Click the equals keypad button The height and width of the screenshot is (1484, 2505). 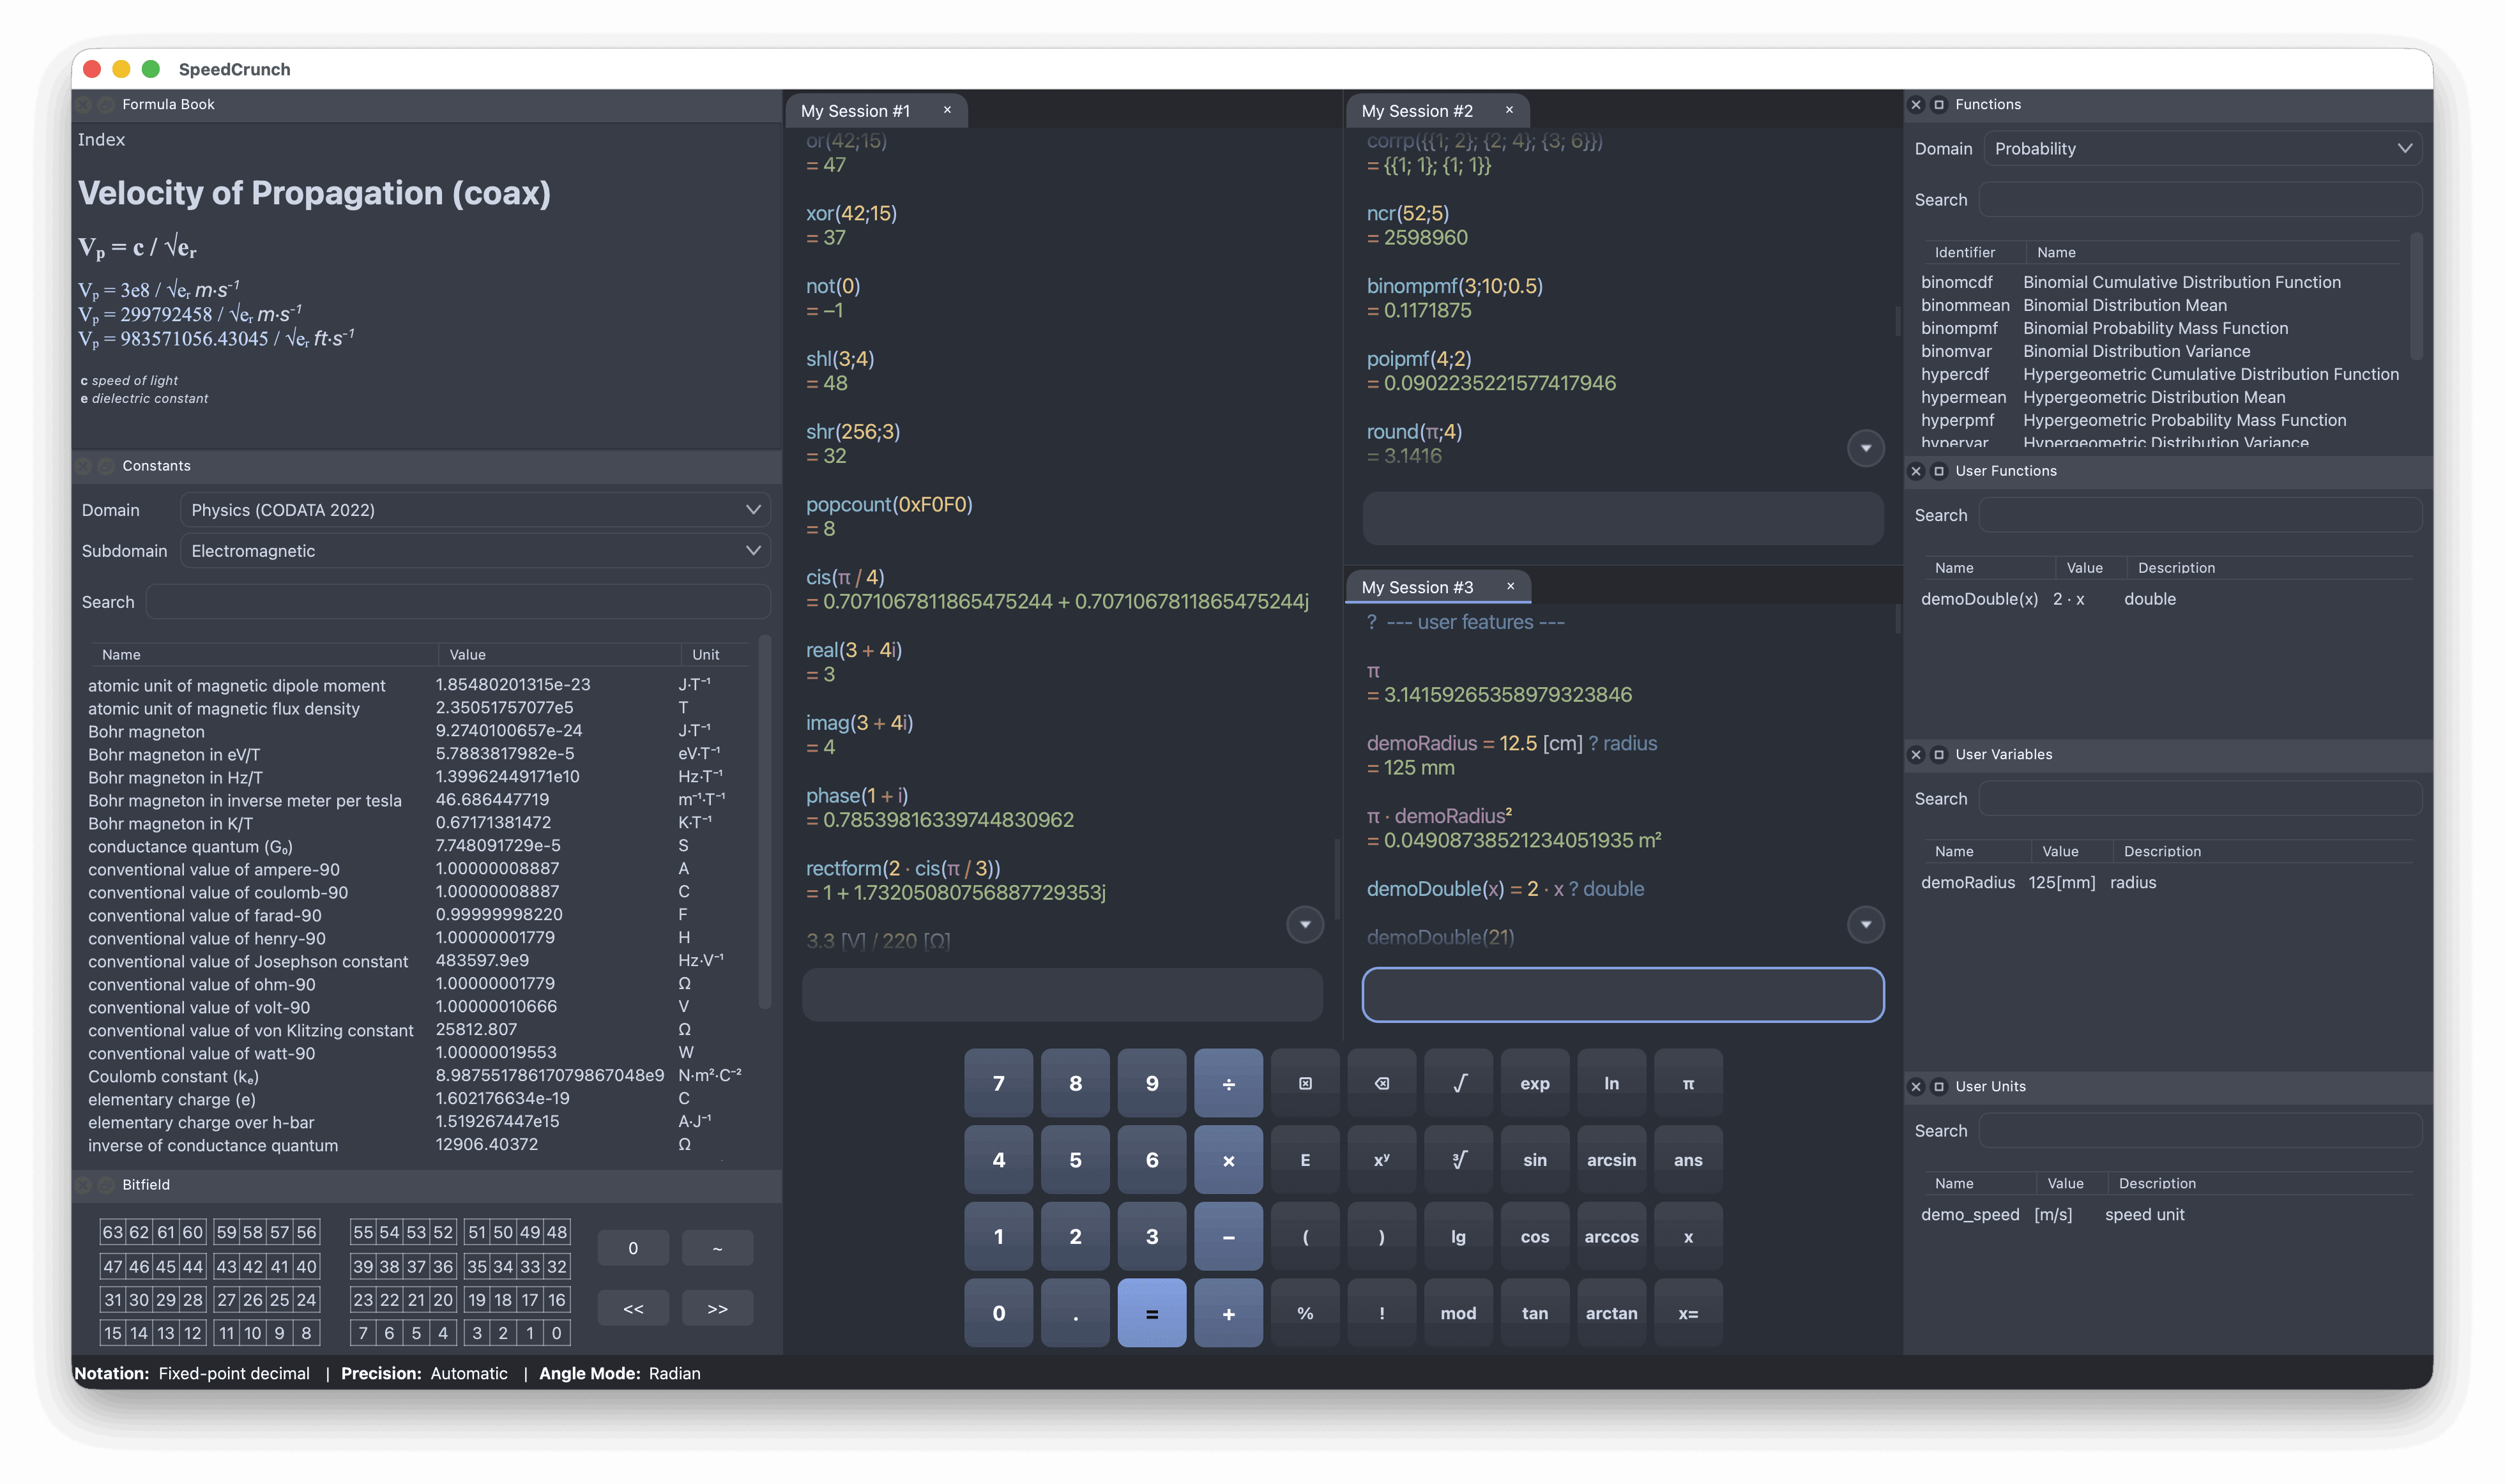[x=1151, y=1313]
